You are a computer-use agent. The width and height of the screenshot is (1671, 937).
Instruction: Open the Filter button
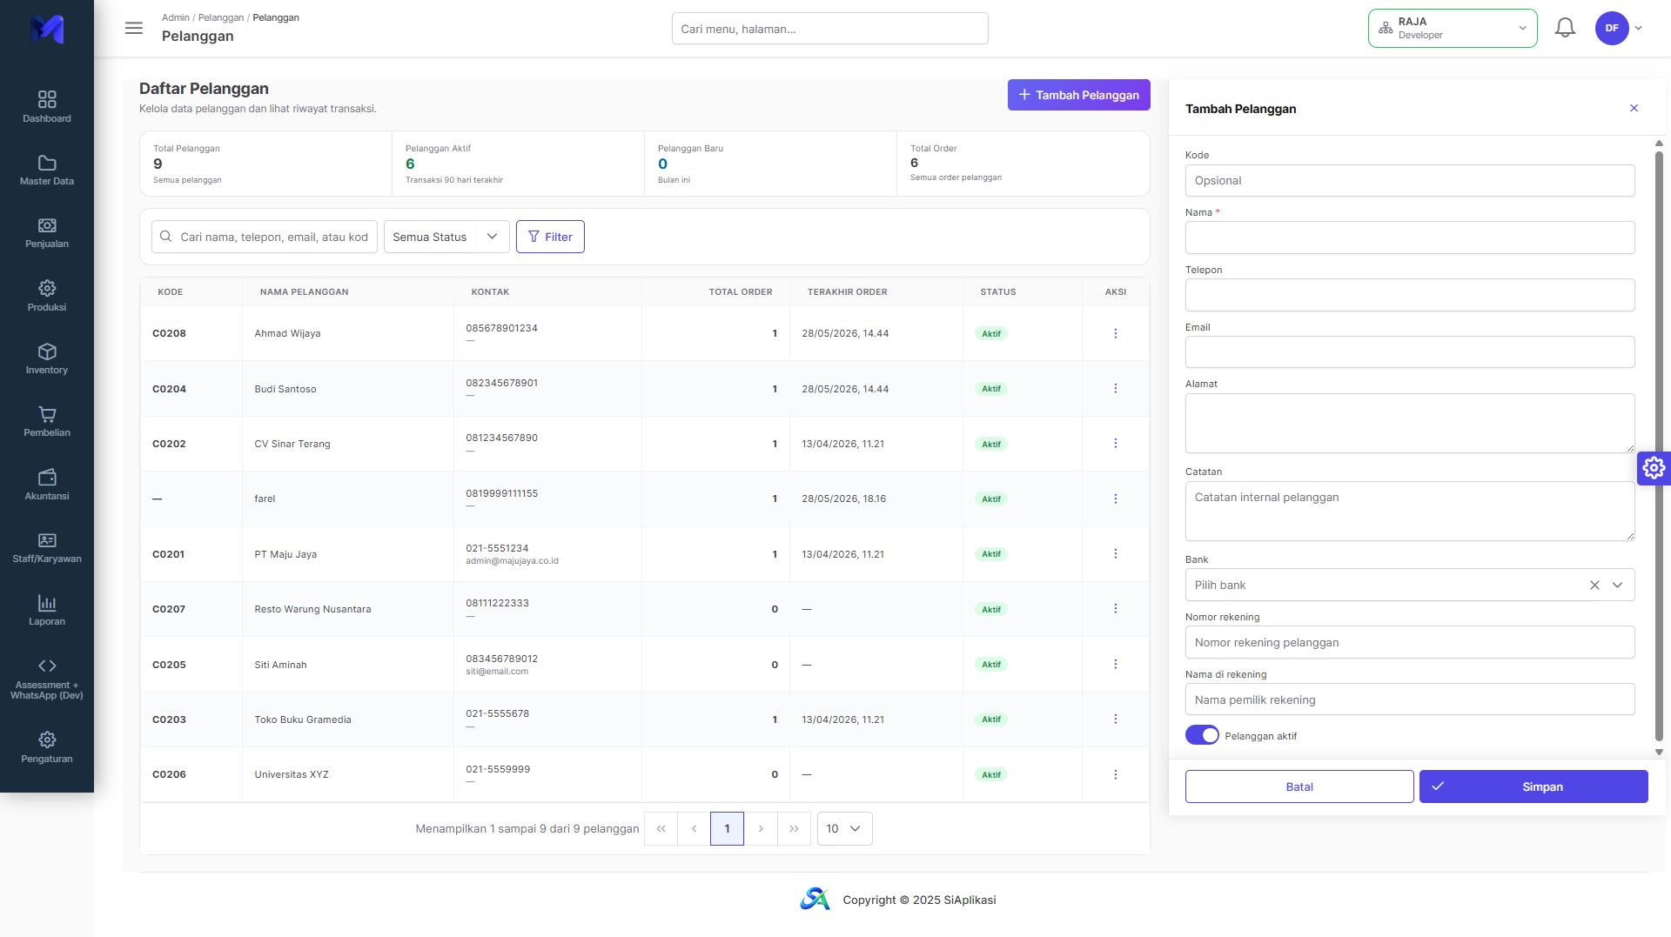pyautogui.click(x=550, y=237)
